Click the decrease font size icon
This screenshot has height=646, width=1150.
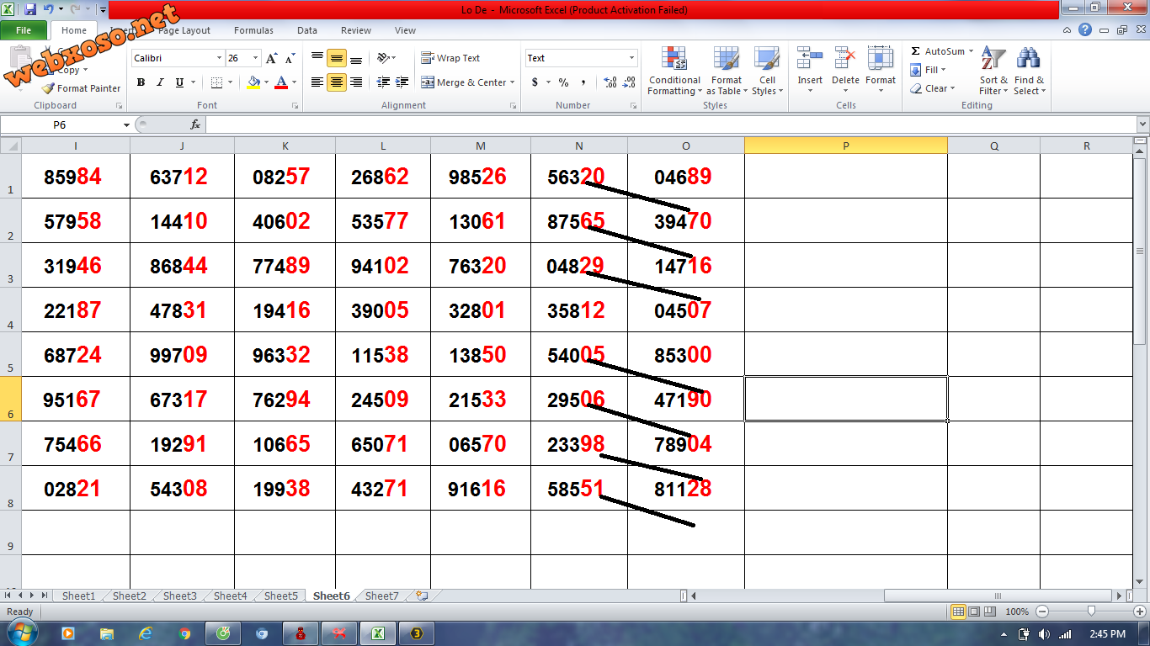point(290,58)
